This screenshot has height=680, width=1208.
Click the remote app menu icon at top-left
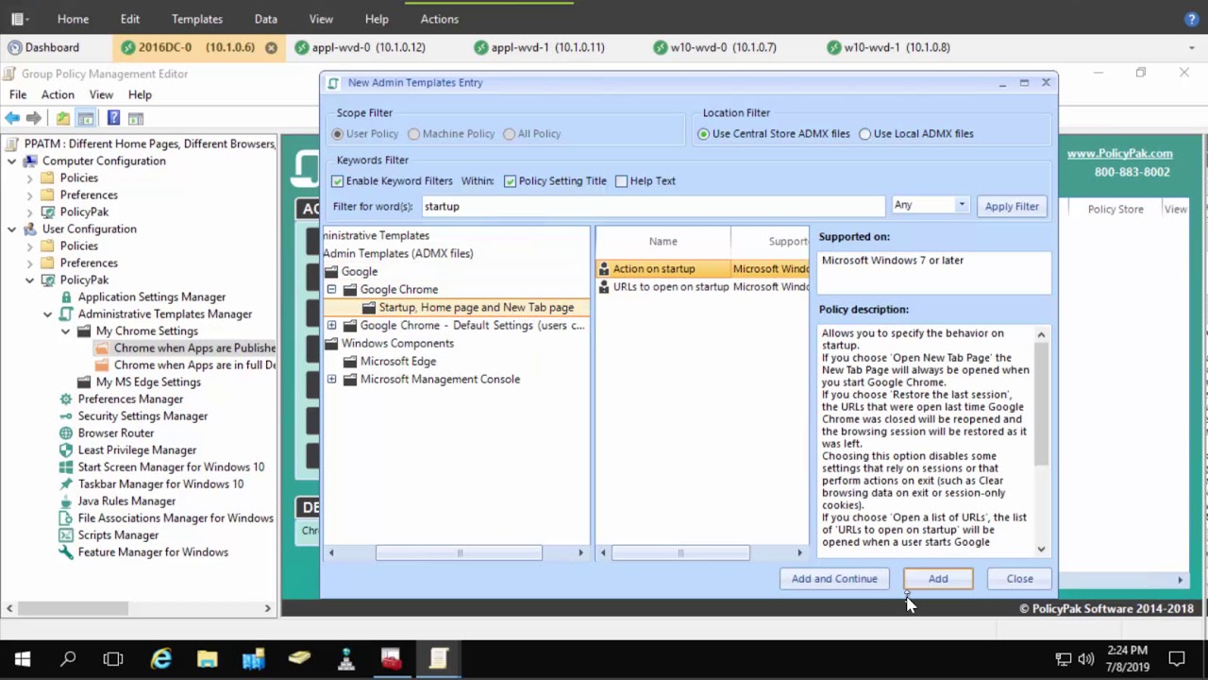click(x=20, y=19)
